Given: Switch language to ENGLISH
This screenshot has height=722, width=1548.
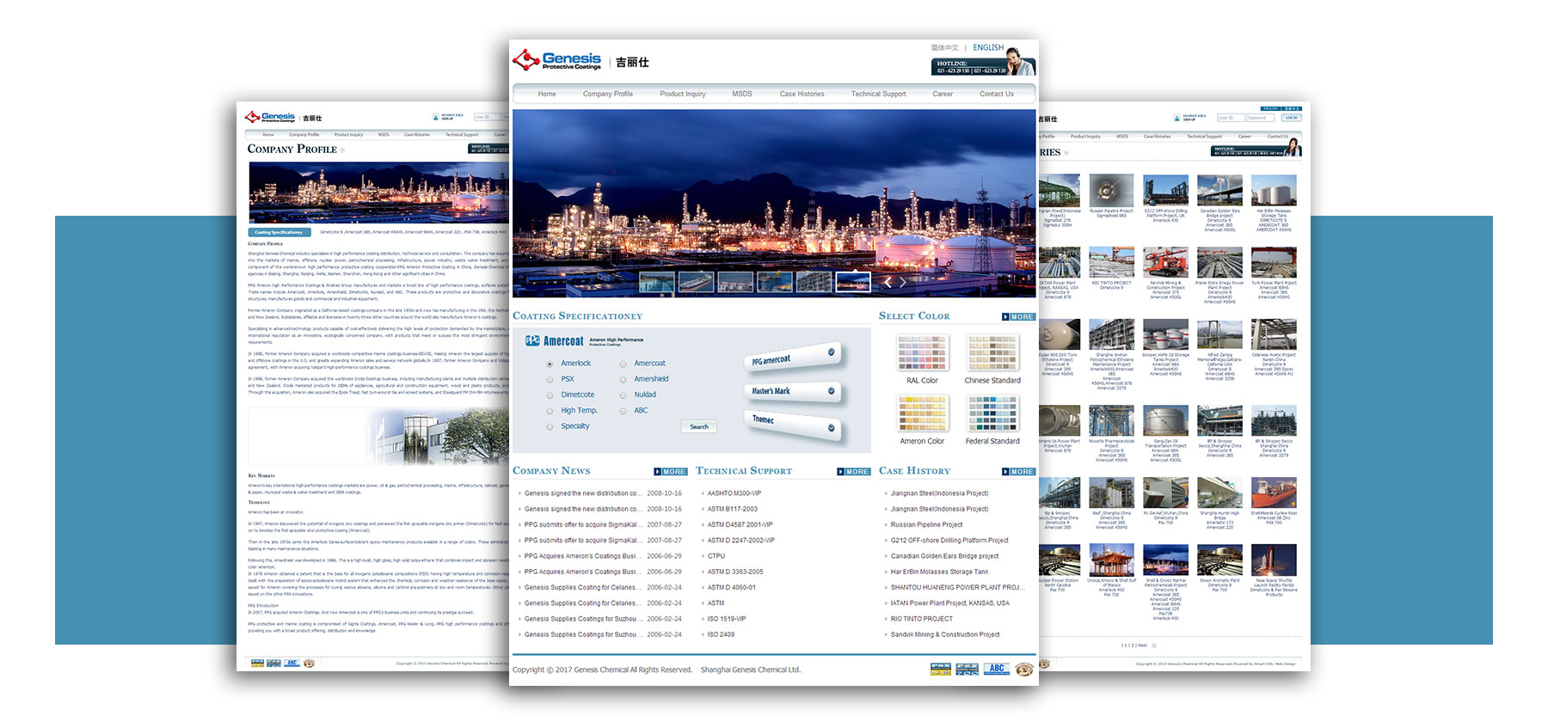Looking at the screenshot, I should coord(988,48).
